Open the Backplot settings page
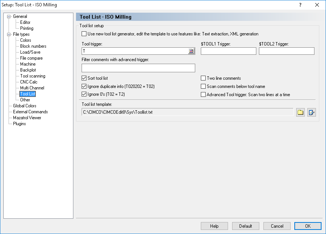Image resolution: width=326 pixels, height=234 pixels. (28, 70)
